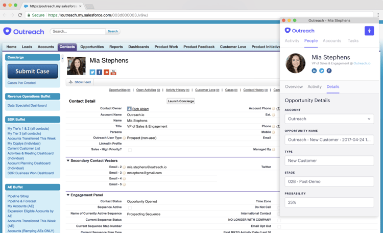Go back with the browser back arrow
The height and width of the screenshot is (233, 383).
click(x=5, y=15)
